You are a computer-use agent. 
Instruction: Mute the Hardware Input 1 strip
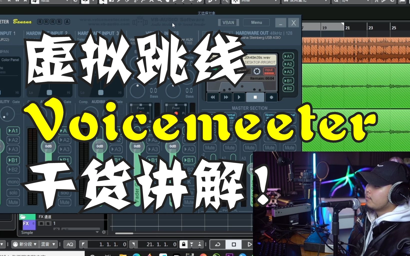[x=13, y=202]
